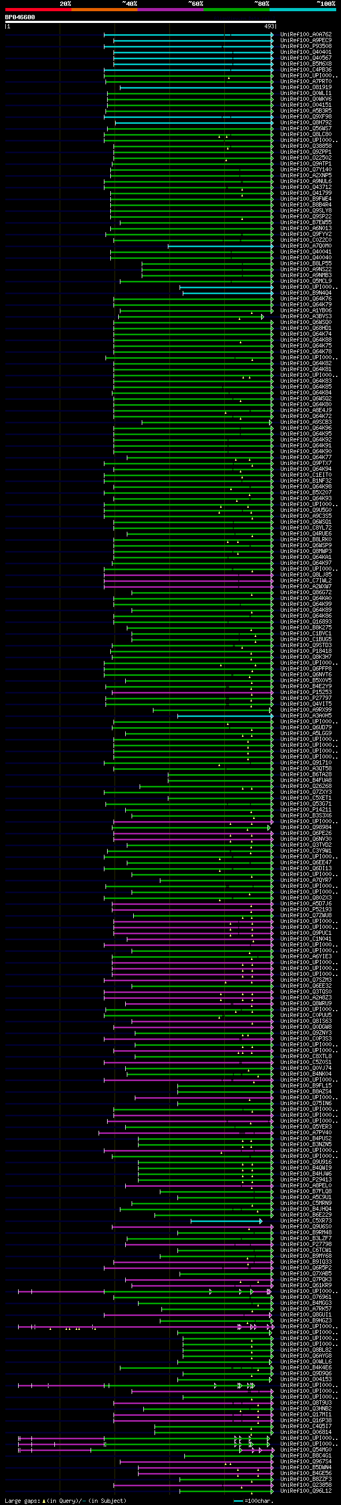Select the label UniRef100_P27798
341x1505 pixels.
[x=305, y=1244]
